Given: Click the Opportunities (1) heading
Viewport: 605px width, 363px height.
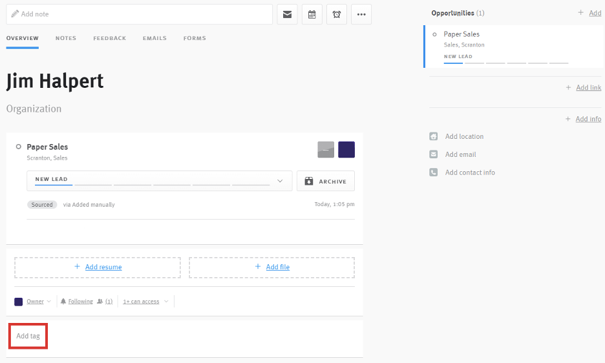Looking at the screenshot, I should [458, 13].
